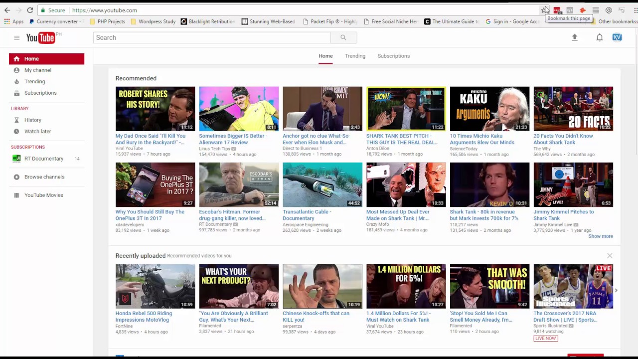
Task: Click in the Search input field
Action: tap(211, 37)
